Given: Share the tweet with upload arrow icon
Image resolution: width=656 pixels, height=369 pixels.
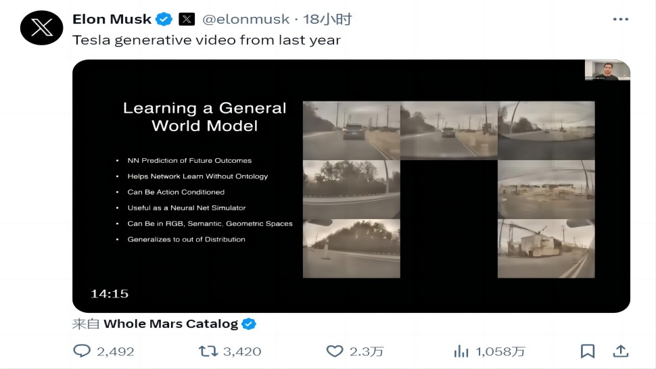Looking at the screenshot, I should [x=620, y=351].
